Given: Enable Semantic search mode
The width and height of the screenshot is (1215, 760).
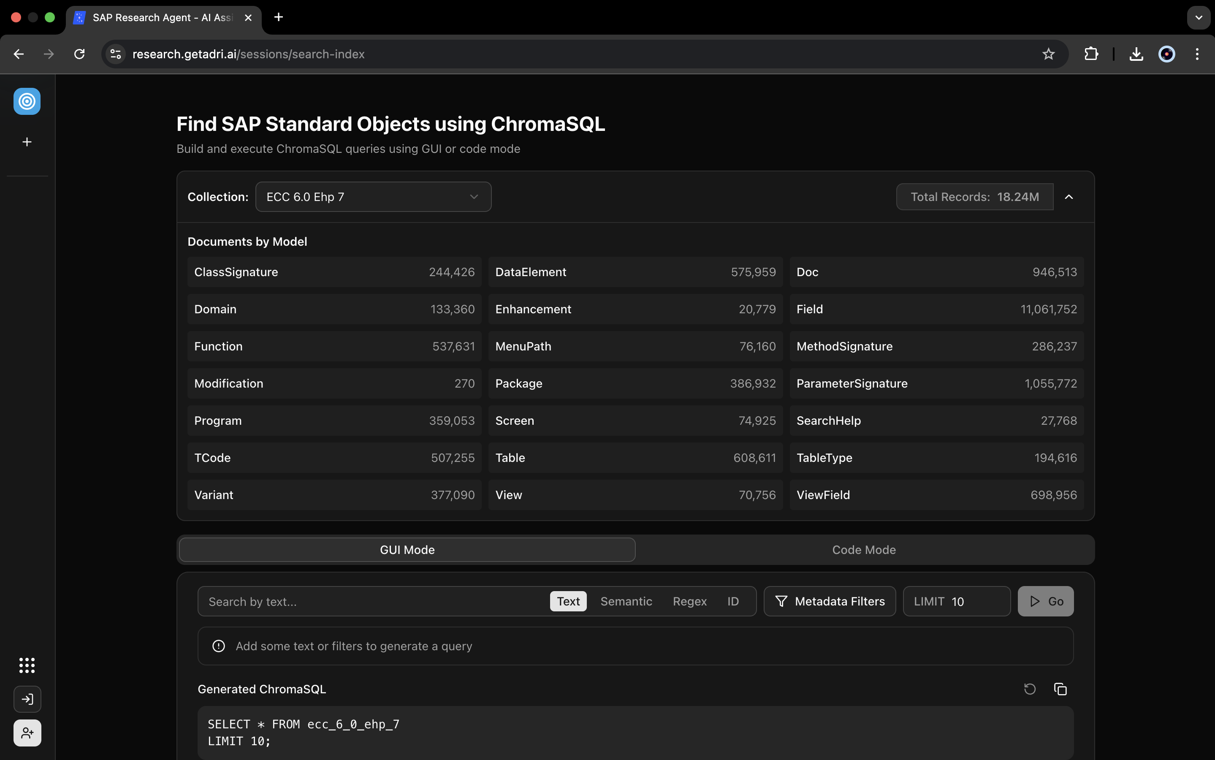Looking at the screenshot, I should pyautogui.click(x=625, y=601).
